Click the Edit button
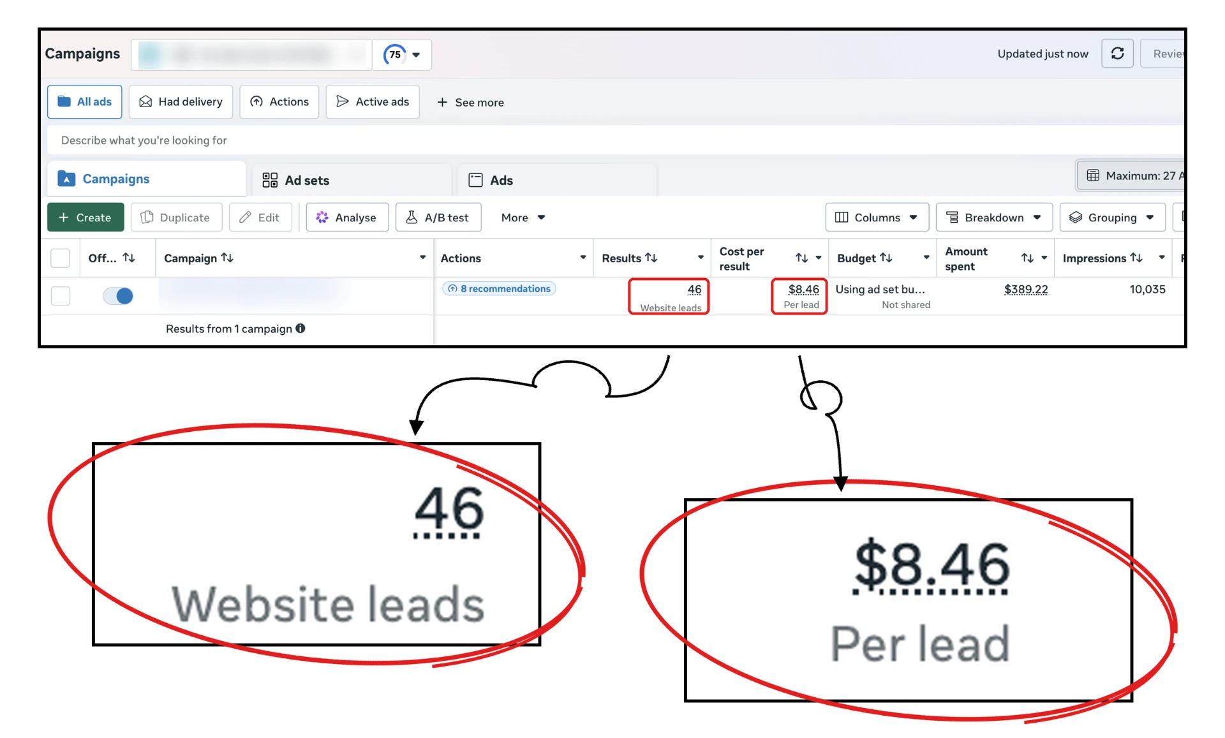 coord(260,218)
